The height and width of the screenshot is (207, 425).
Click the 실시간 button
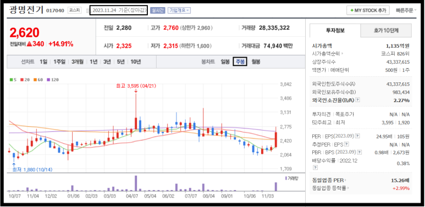pos(157,10)
